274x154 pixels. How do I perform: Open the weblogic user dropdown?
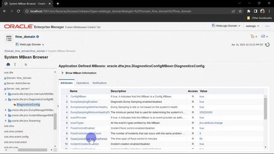coord(252,26)
